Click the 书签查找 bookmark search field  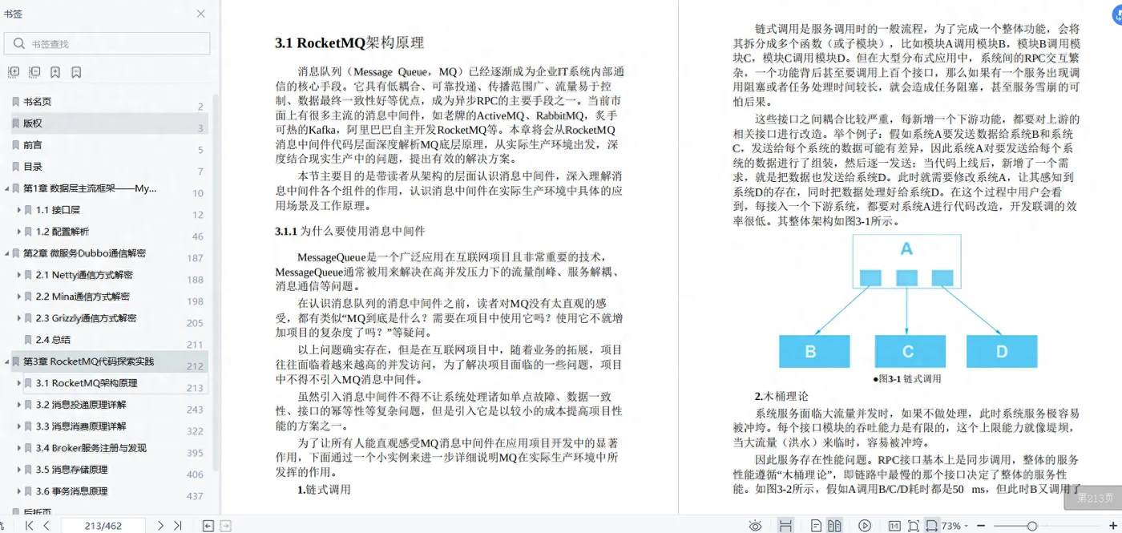click(108, 43)
